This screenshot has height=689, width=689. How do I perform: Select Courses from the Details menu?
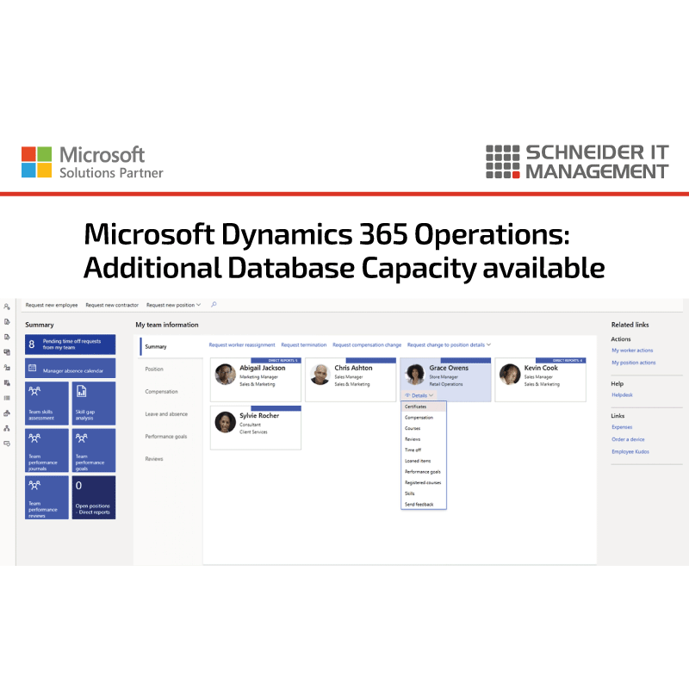[x=424, y=428]
